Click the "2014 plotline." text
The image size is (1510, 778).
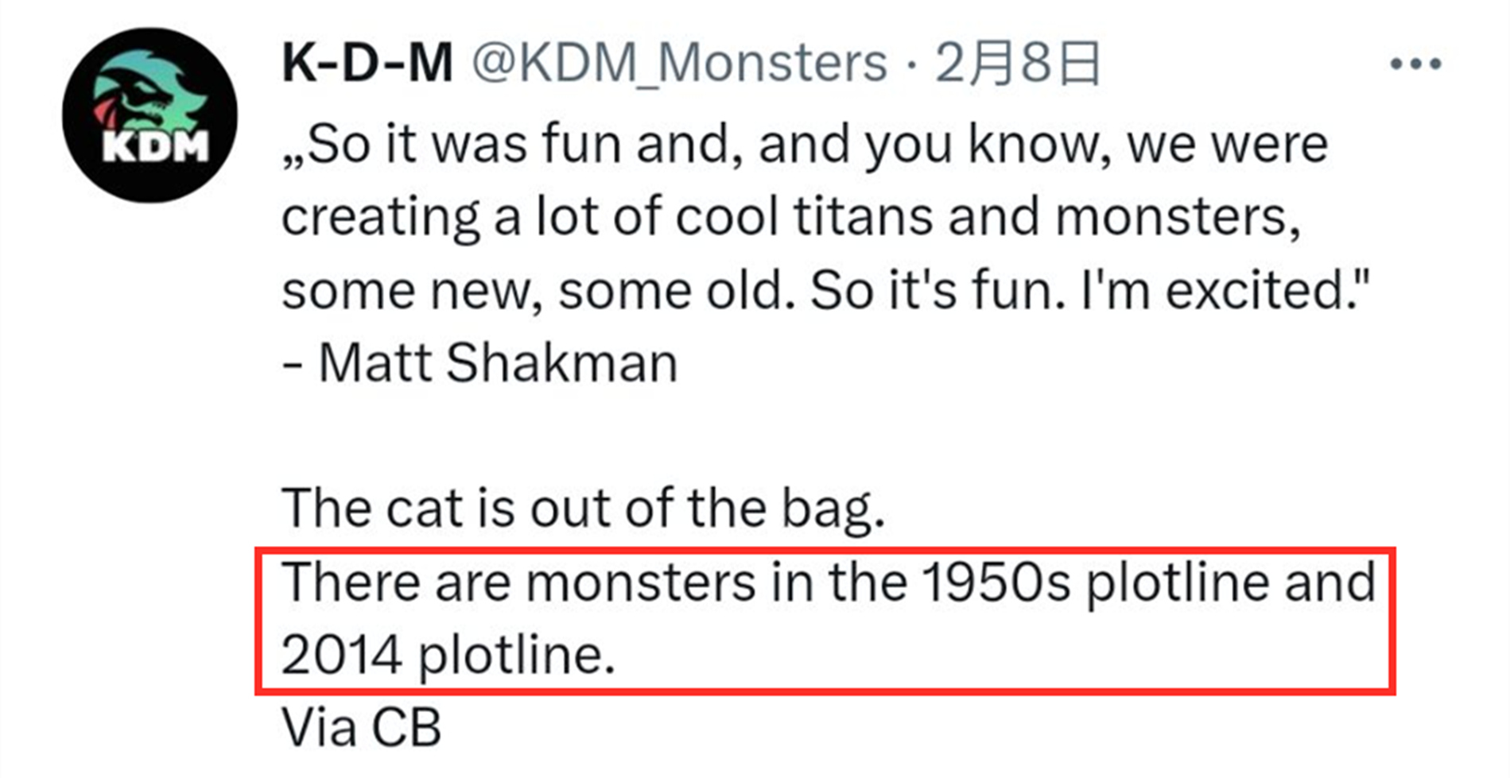tap(448, 656)
